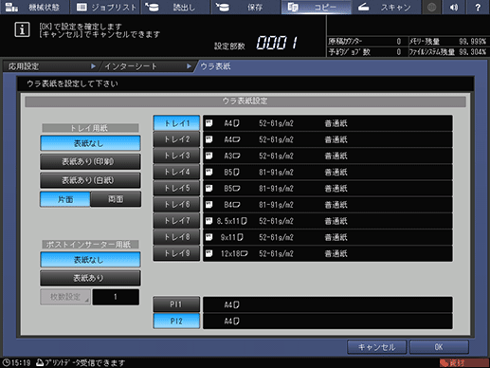The height and width of the screenshot is (368, 490).
Task: Select トレイ9 button
Action: point(176,253)
